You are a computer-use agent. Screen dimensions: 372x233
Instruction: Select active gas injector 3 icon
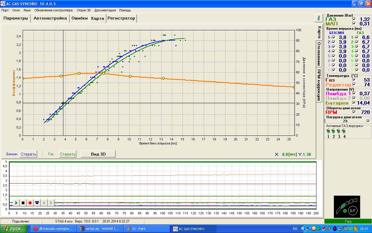pos(339,131)
